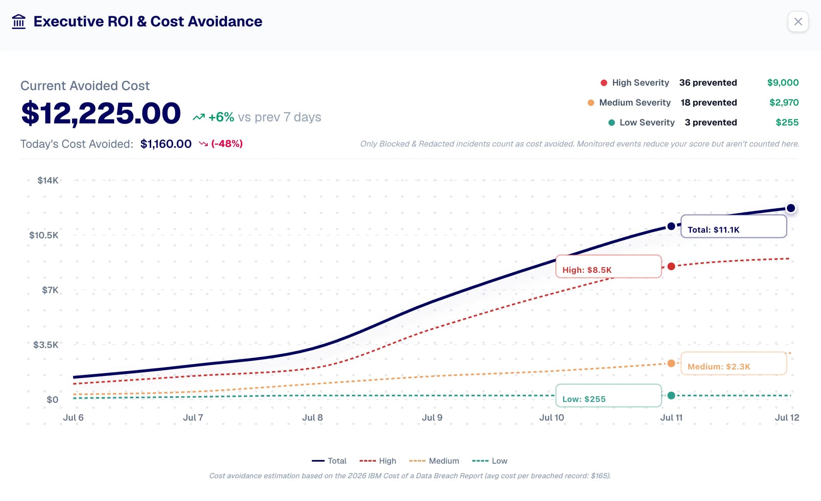Click the Jul 9 axis label
This screenshot has width=821, height=501.
pos(432,417)
